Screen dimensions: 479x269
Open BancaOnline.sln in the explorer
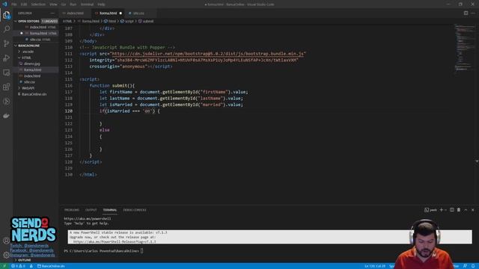tap(34, 94)
